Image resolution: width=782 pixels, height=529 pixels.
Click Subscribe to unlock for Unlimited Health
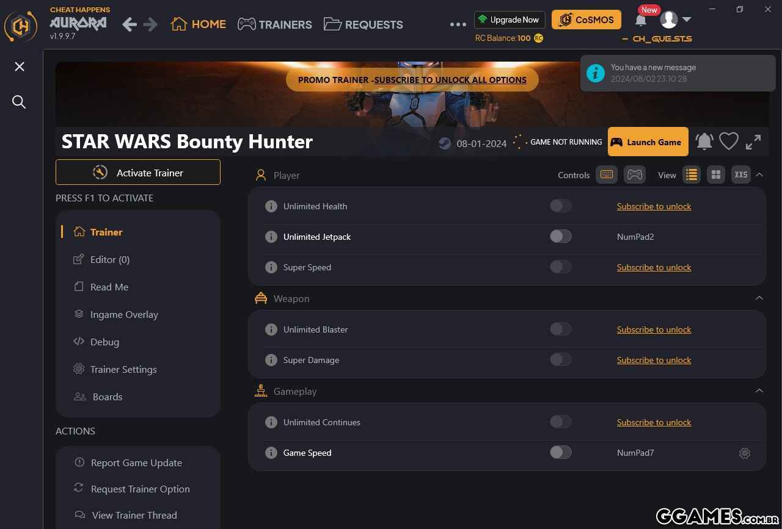click(654, 206)
